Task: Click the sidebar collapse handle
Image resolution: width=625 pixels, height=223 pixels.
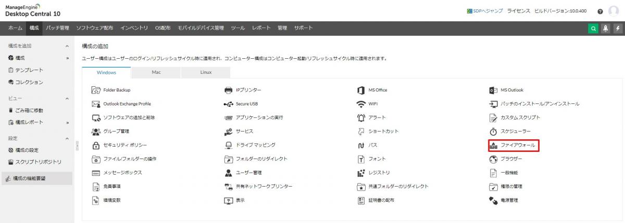Action: point(77,145)
